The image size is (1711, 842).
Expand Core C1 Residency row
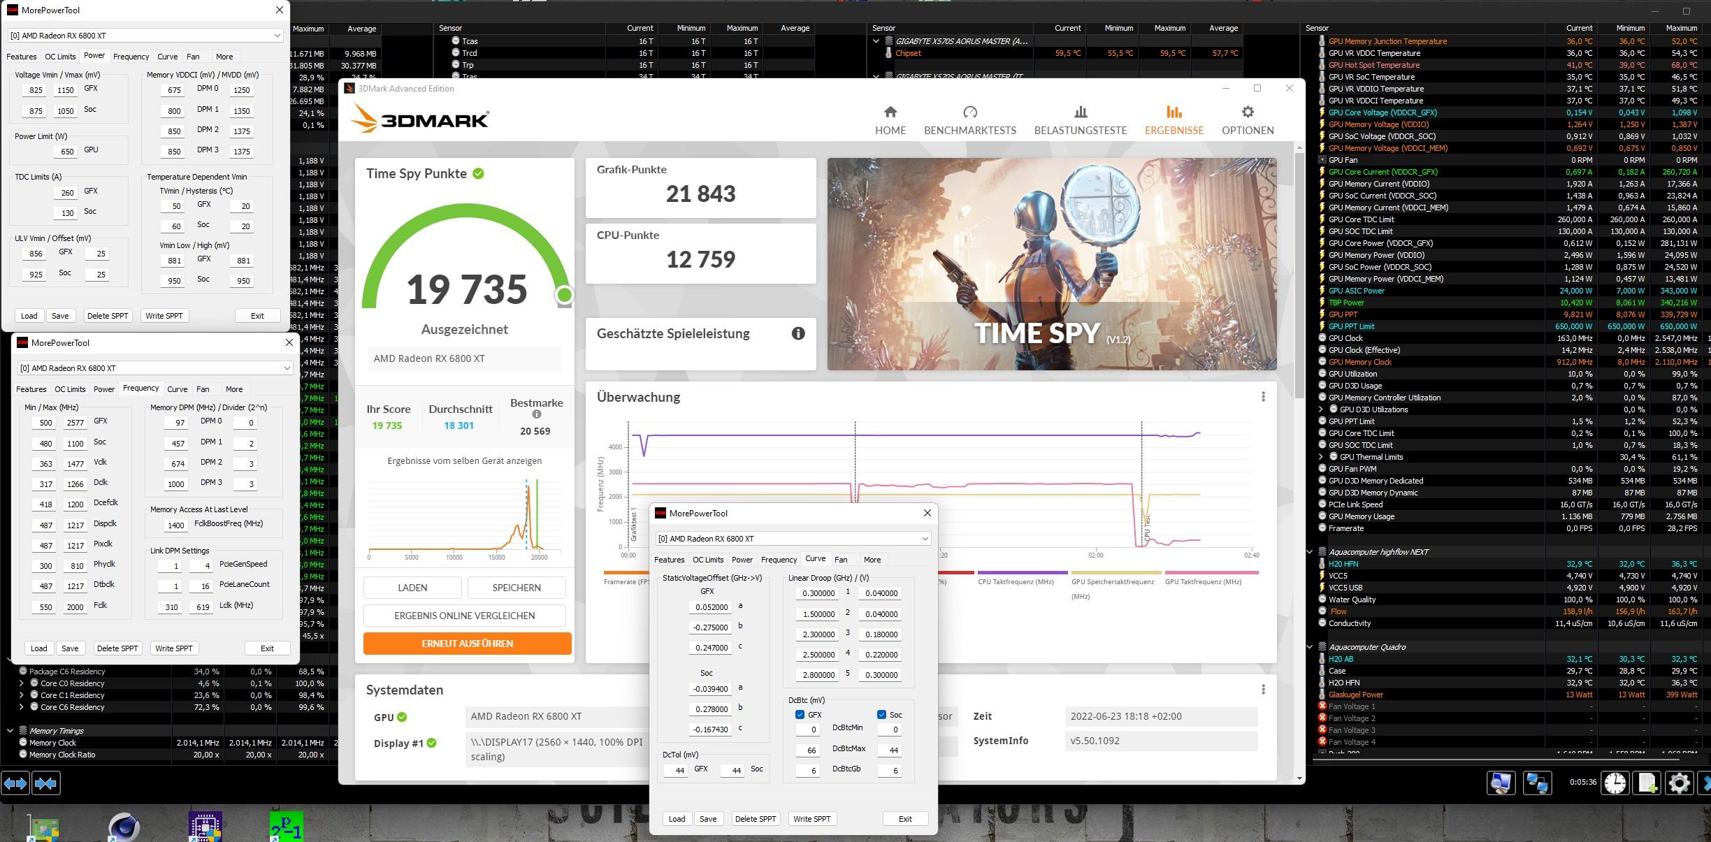click(21, 695)
